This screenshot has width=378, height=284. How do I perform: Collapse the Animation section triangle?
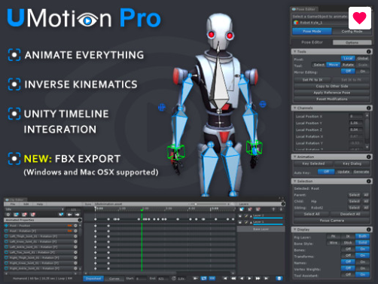click(294, 157)
